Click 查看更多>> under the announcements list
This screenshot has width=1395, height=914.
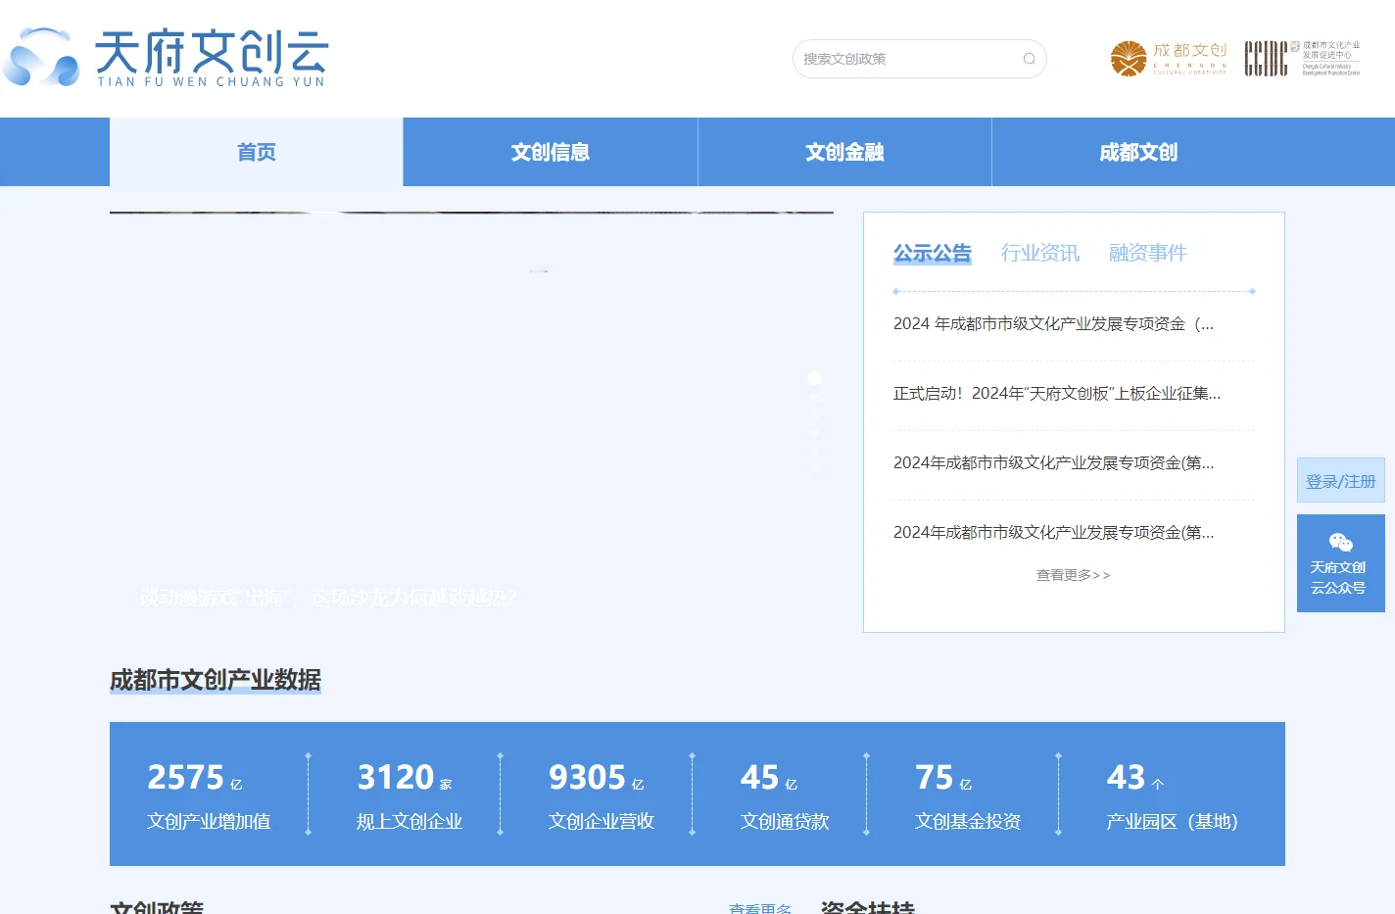click(1074, 575)
